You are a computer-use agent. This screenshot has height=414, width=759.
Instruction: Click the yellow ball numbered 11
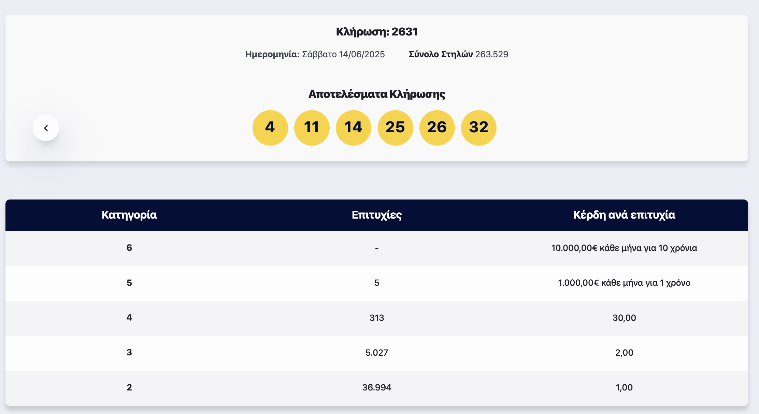[312, 128]
